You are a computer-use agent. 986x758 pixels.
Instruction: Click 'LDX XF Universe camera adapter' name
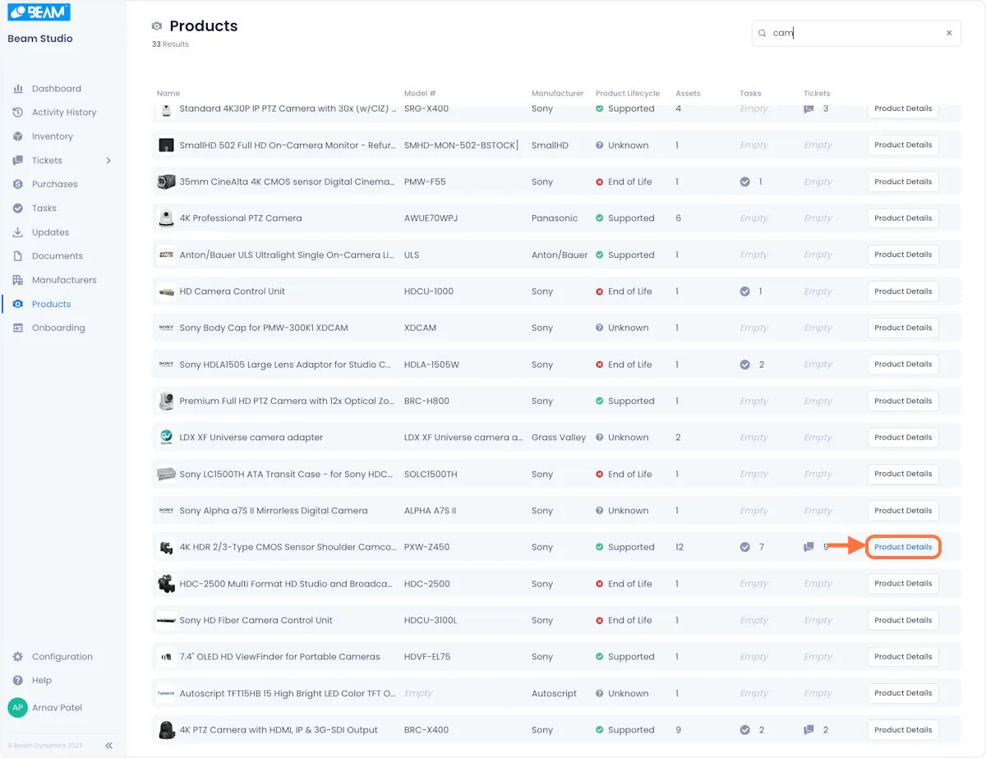[251, 438]
